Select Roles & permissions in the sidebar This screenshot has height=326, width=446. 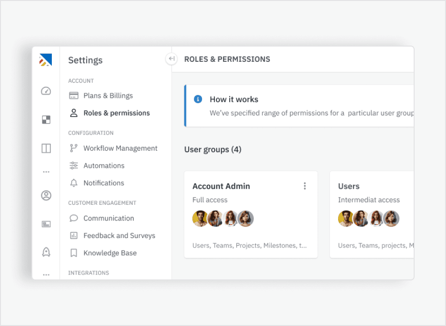click(116, 113)
